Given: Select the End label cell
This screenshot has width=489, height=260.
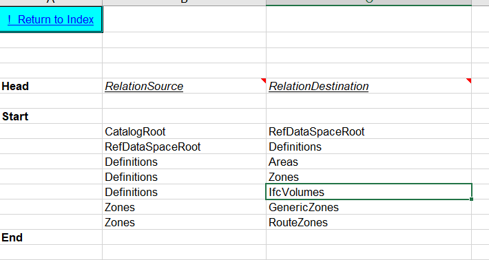Looking at the screenshot, I should coord(51,237).
